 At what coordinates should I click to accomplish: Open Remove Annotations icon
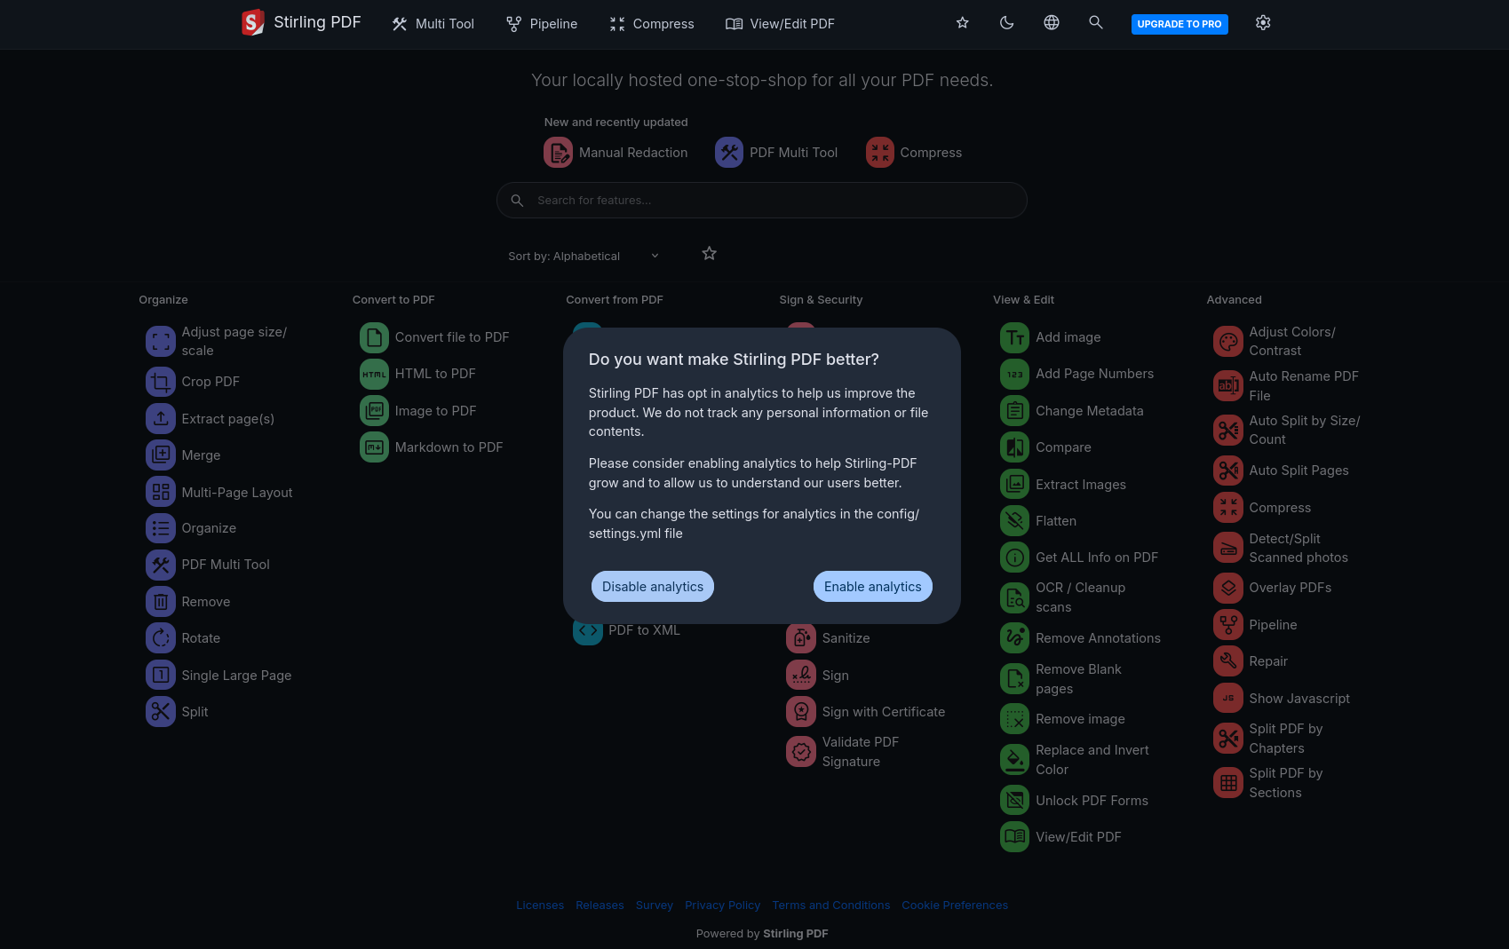pos(1015,638)
